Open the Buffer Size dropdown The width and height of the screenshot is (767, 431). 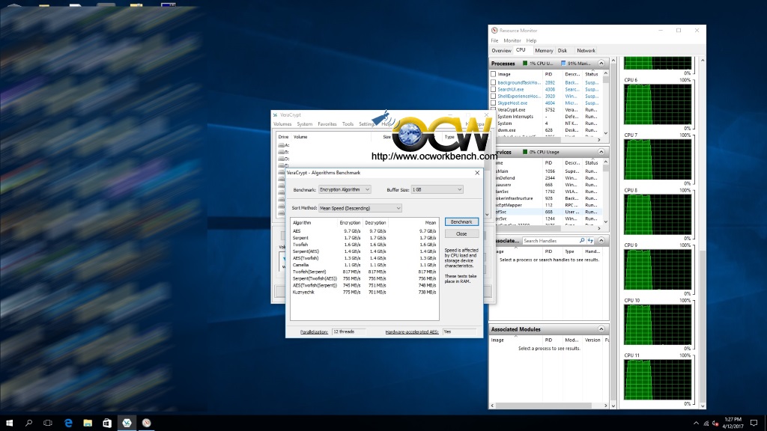tap(437, 189)
